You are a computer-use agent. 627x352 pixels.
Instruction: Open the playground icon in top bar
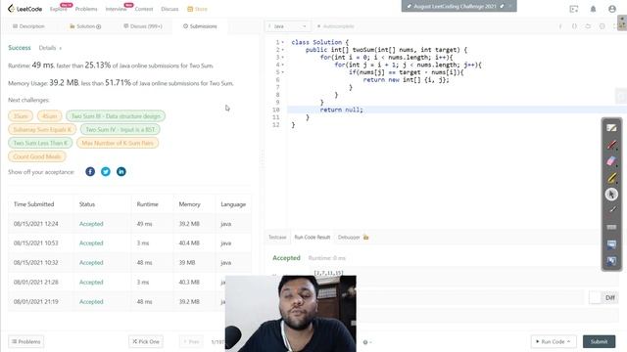coord(574,9)
